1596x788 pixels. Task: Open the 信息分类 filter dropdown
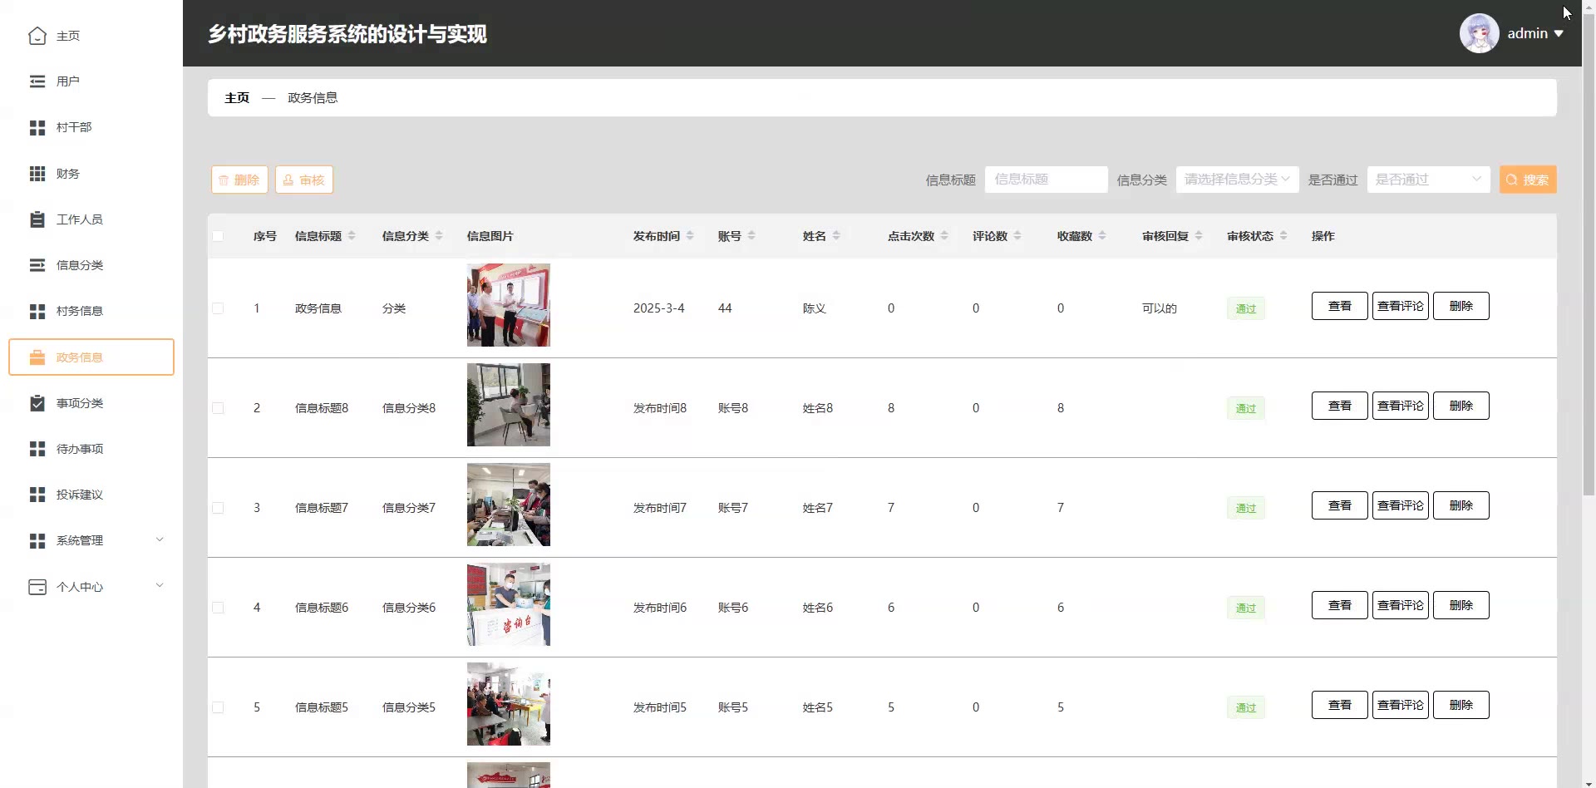[1237, 180]
